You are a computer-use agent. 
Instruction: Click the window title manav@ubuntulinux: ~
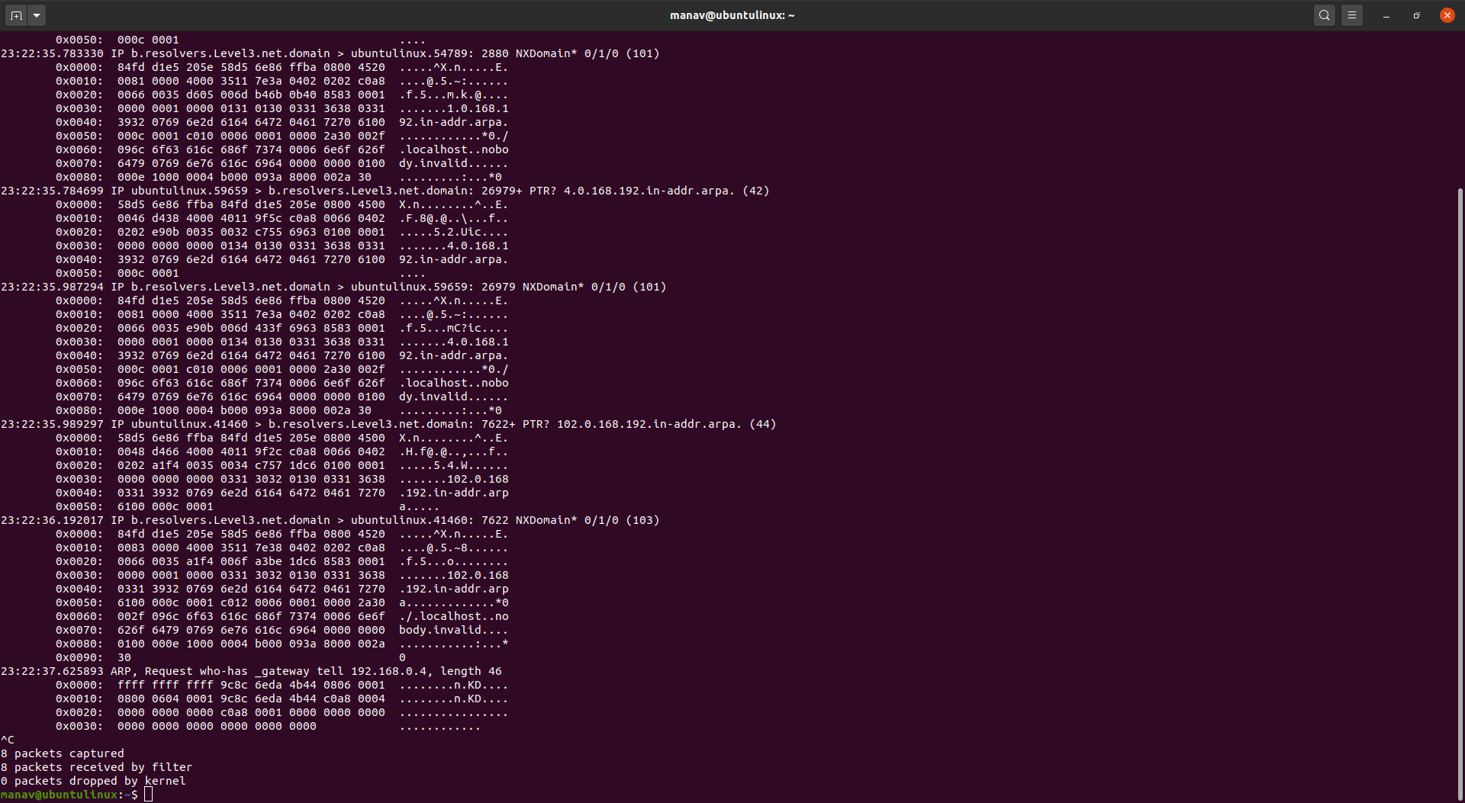[732, 15]
